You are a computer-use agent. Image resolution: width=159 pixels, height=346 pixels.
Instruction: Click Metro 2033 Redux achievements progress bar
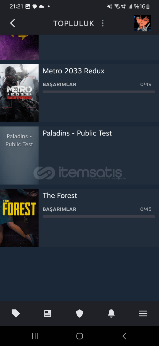(x=99, y=92)
